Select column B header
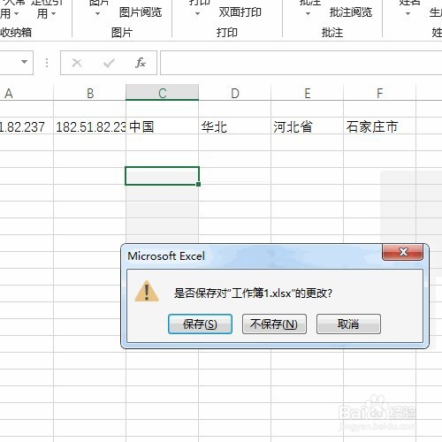 tap(90, 93)
